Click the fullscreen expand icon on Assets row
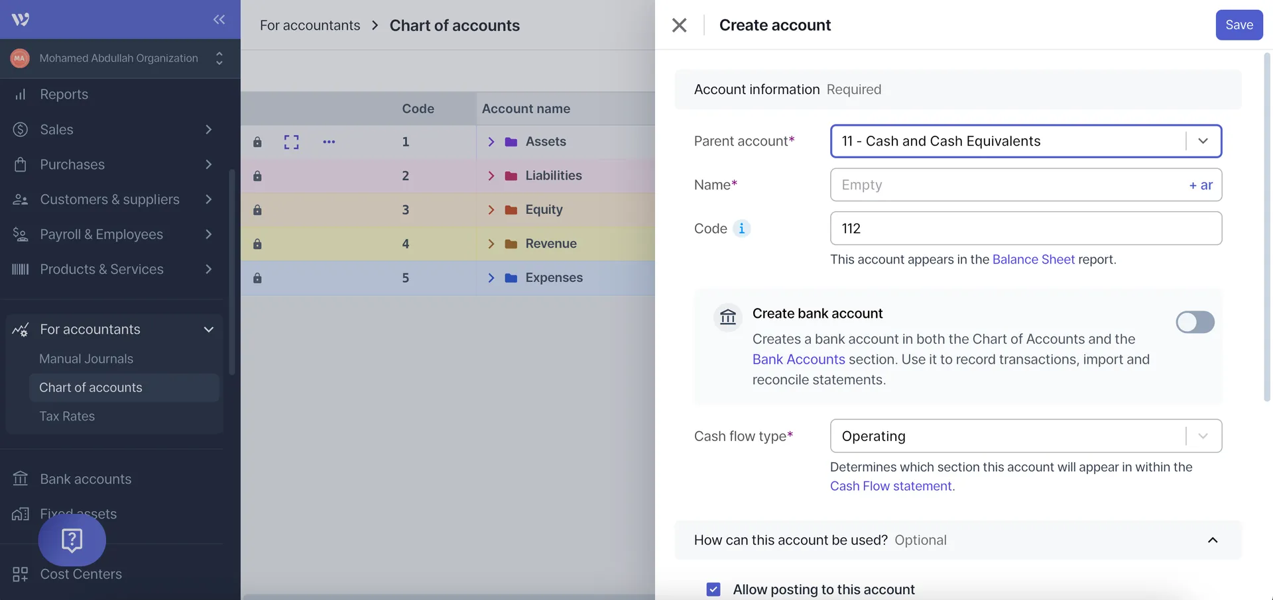This screenshot has width=1273, height=600. [x=290, y=141]
